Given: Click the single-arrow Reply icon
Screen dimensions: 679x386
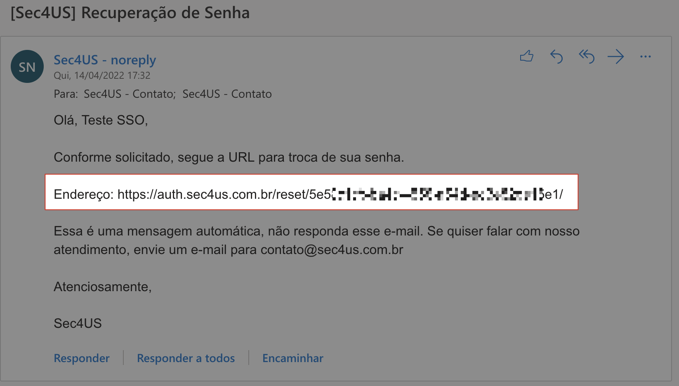Looking at the screenshot, I should point(556,56).
